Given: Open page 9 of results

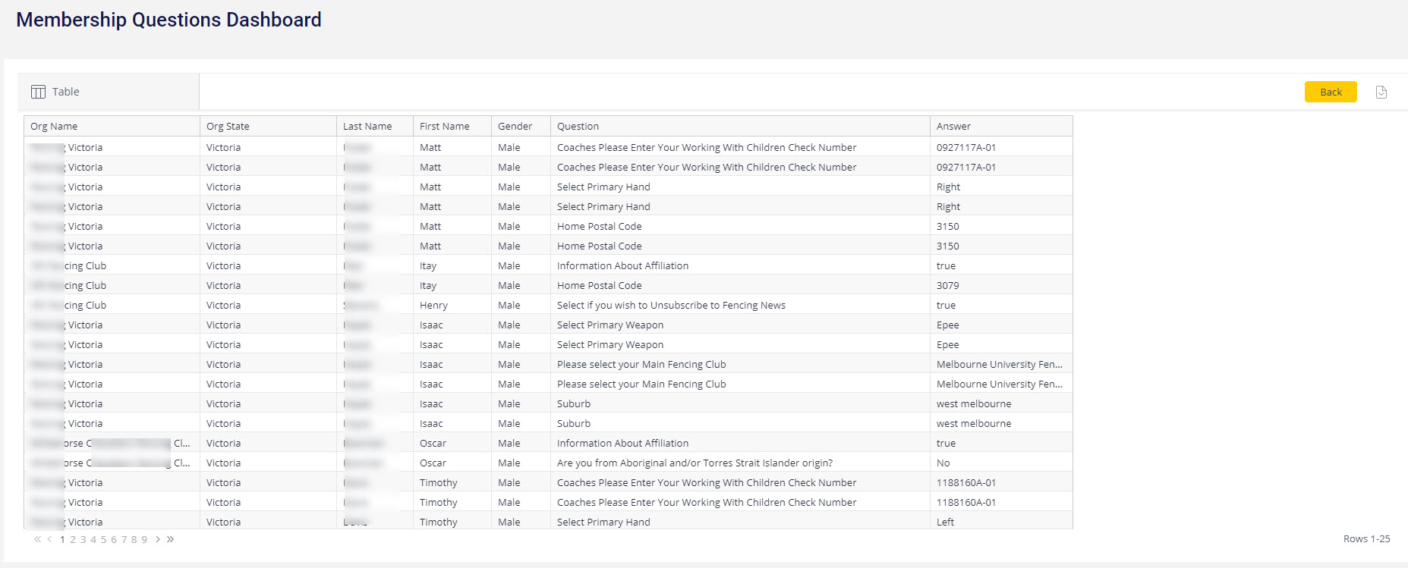Looking at the screenshot, I should click(144, 539).
